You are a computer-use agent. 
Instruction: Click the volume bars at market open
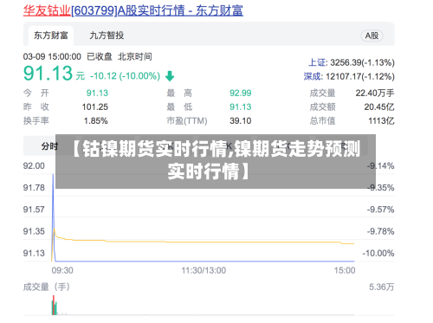tap(55, 305)
